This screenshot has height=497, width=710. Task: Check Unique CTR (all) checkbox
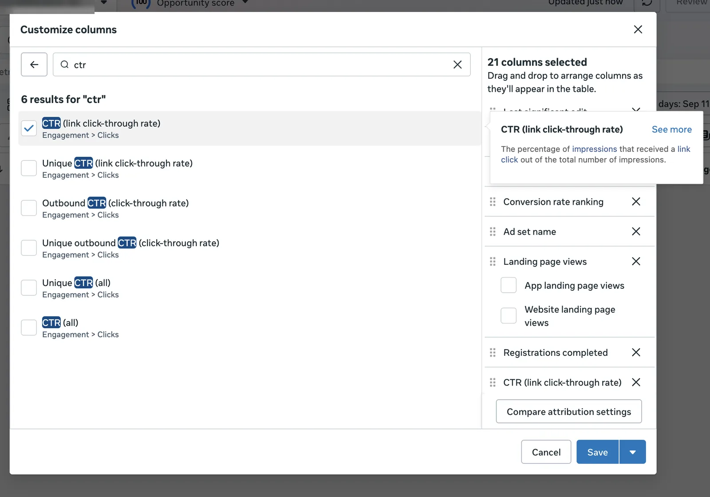[29, 288]
